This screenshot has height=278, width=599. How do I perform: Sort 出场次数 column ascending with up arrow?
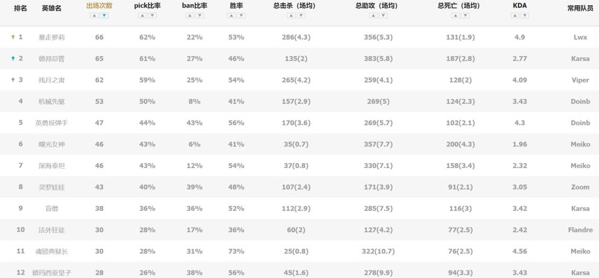pos(94,16)
